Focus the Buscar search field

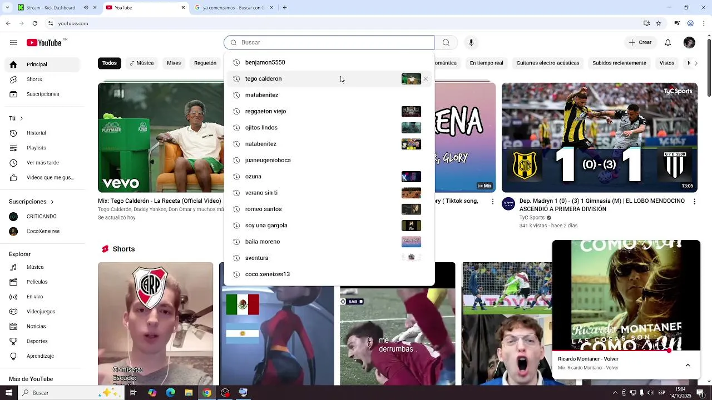(329, 43)
